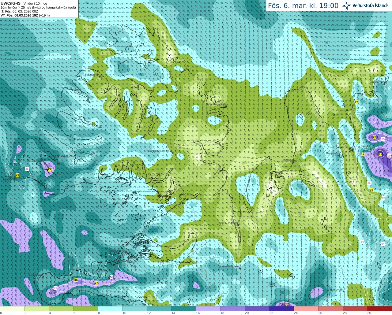Click the white 25 contour label near Bjargtangar
This screenshot has width=392, height=315.
point(27,169)
